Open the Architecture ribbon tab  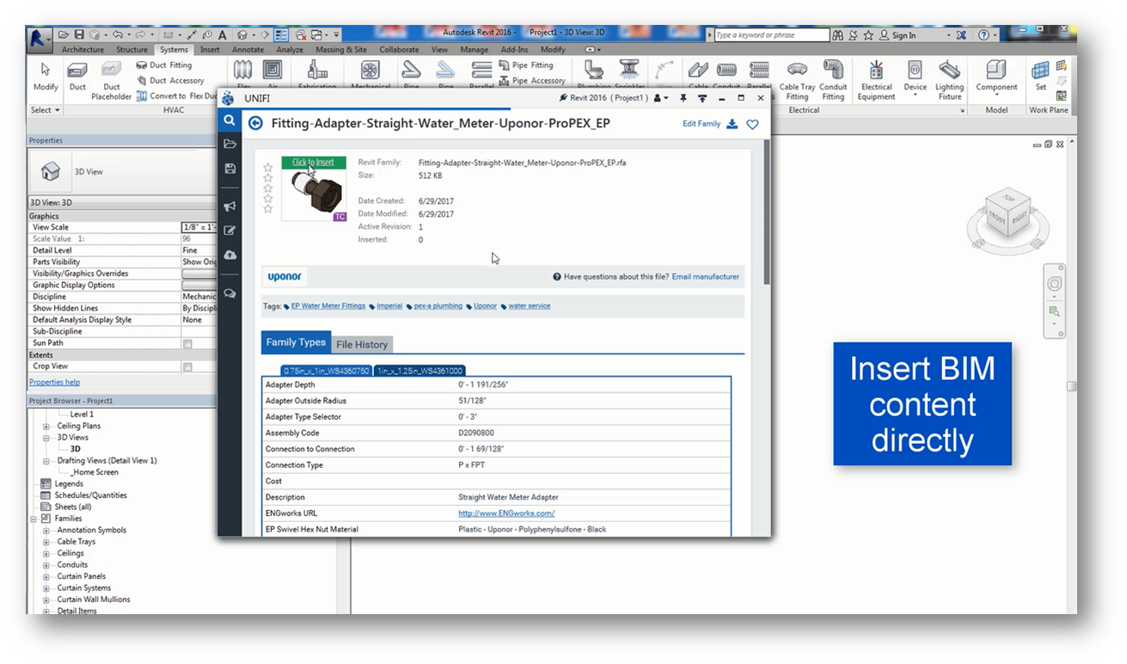(83, 50)
